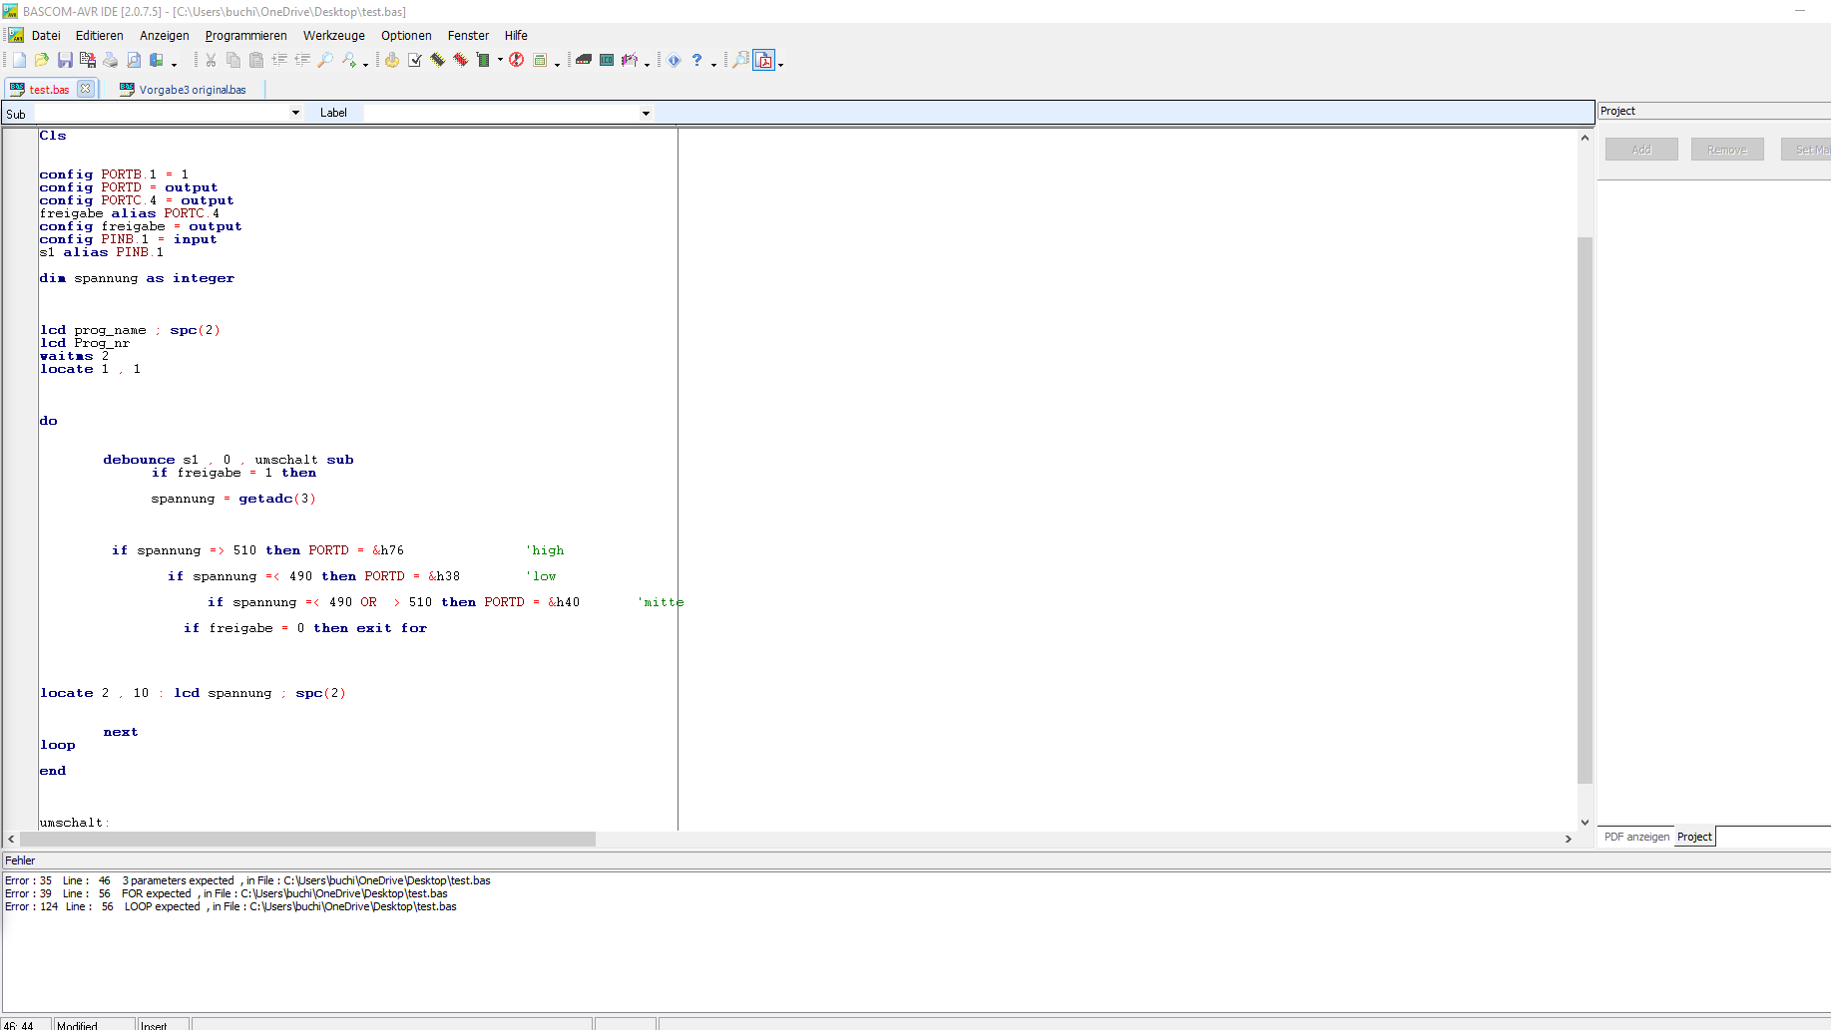Image resolution: width=1831 pixels, height=1030 pixels.
Task: Click the blue question mark help icon
Action: click(697, 61)
